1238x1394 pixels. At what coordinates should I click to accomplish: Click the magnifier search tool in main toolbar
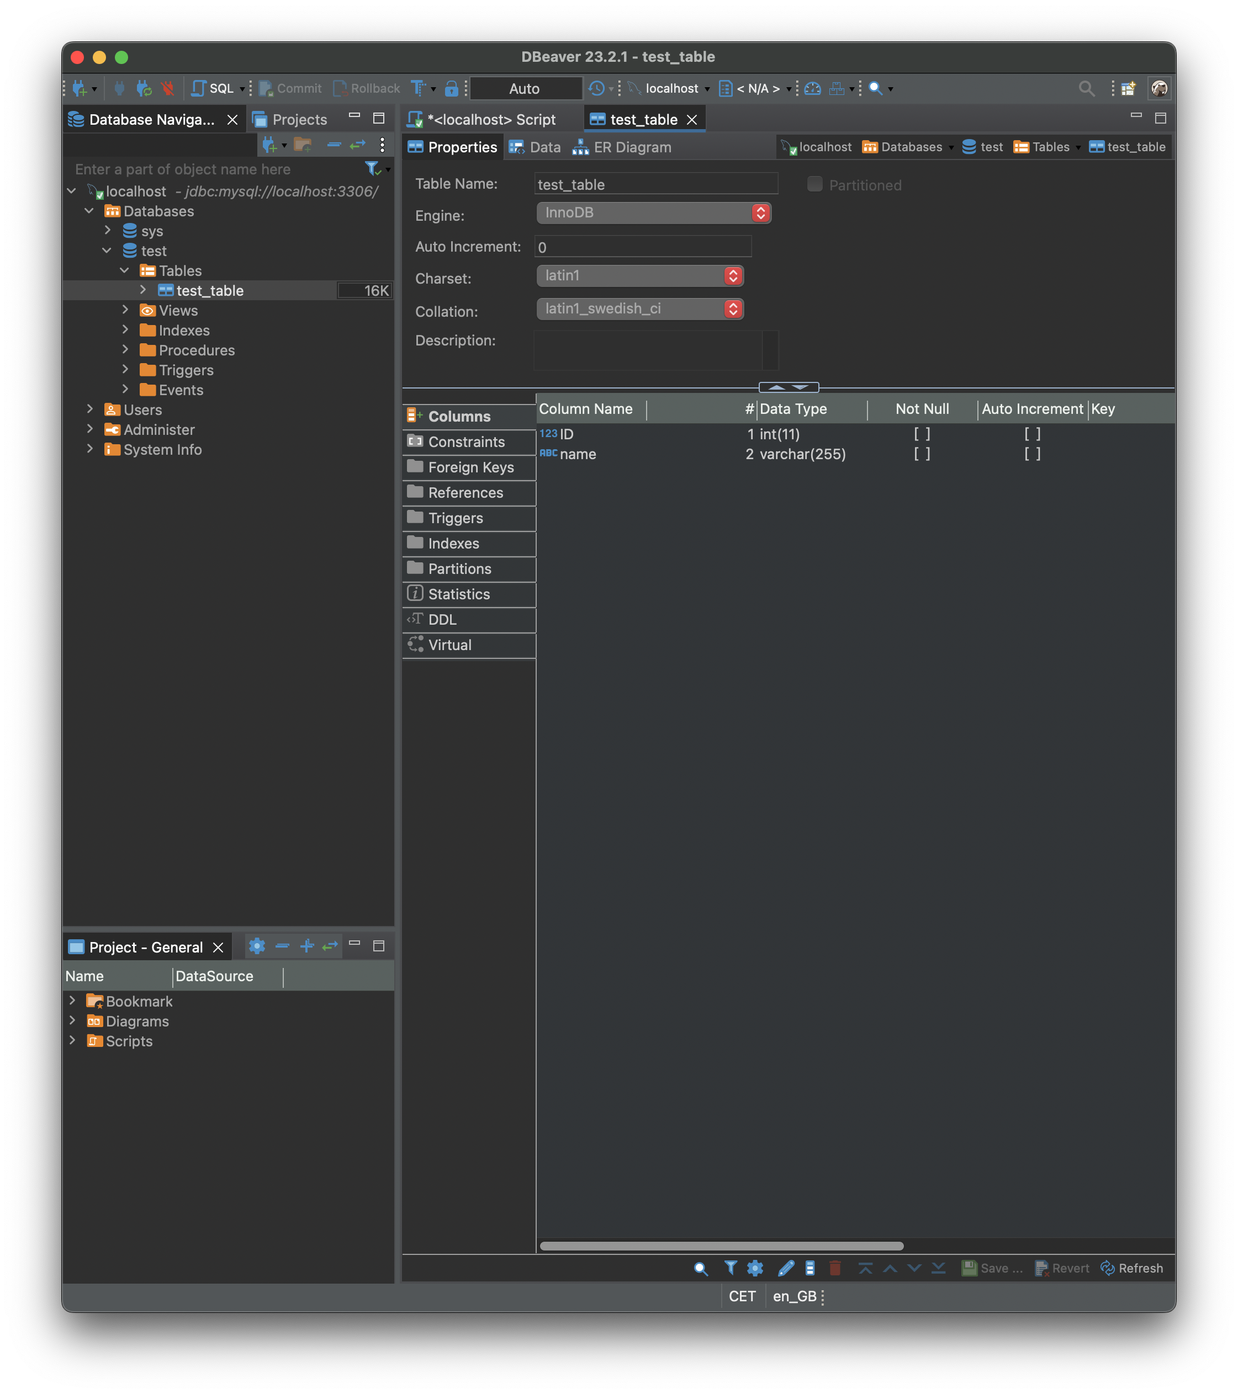tap(876, 89)
